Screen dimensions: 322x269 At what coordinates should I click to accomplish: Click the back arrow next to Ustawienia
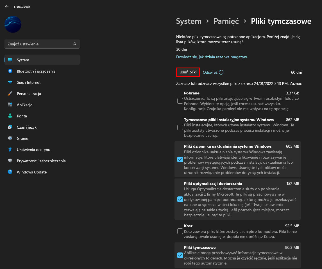pos(6,7)
